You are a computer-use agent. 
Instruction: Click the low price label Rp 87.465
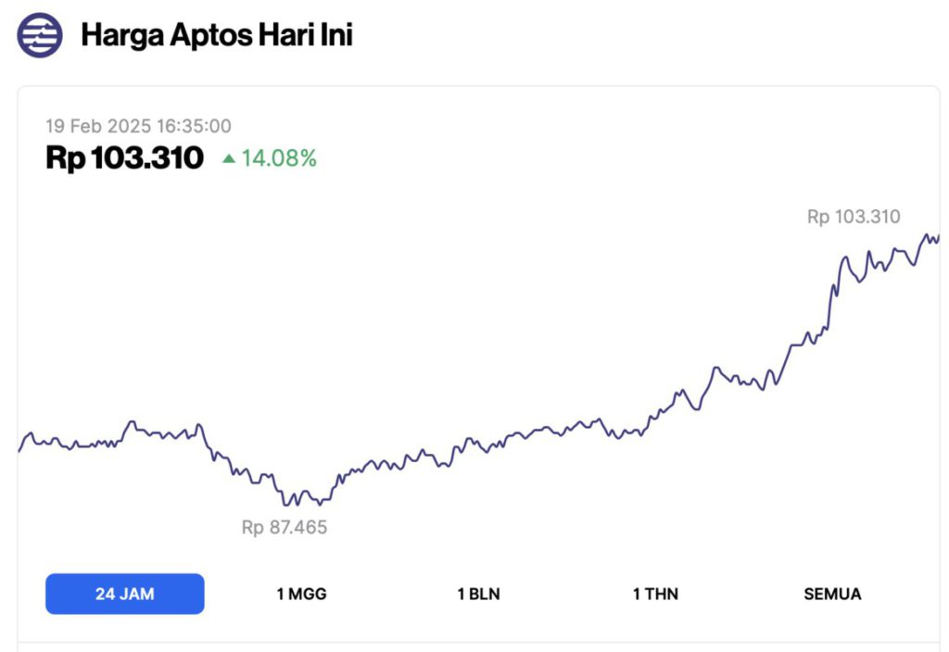coord(285,528)
